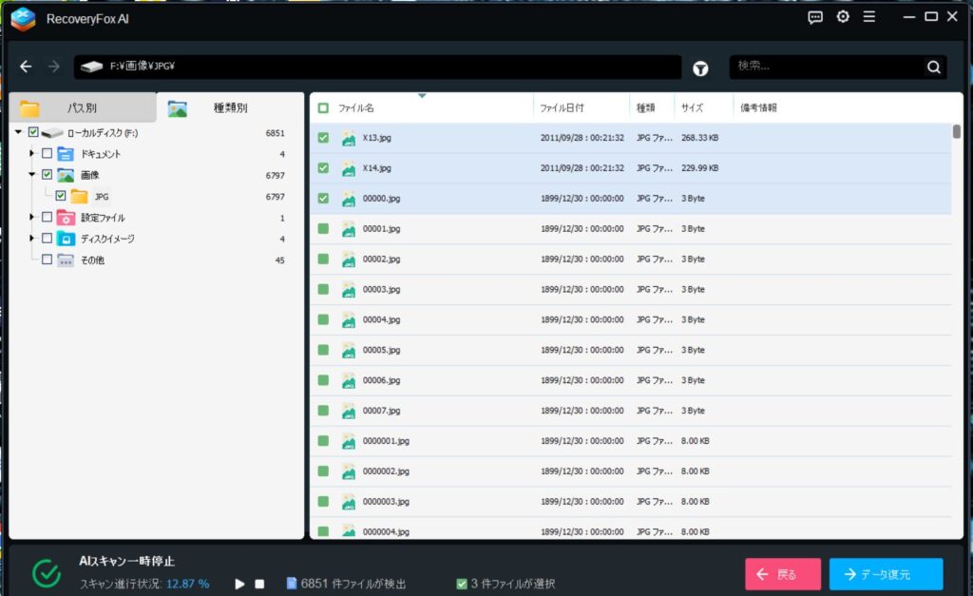Collapse the 画像 tree node
This screenshot has height=596, width=973.
[32, 175]
